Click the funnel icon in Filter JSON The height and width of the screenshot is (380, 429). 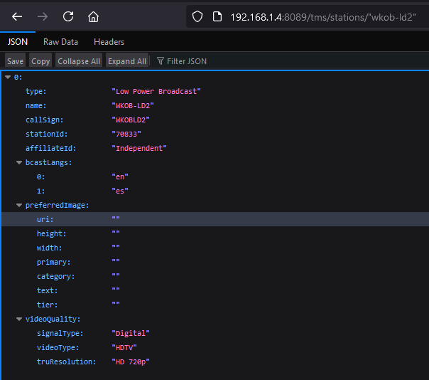click(161, 61)
